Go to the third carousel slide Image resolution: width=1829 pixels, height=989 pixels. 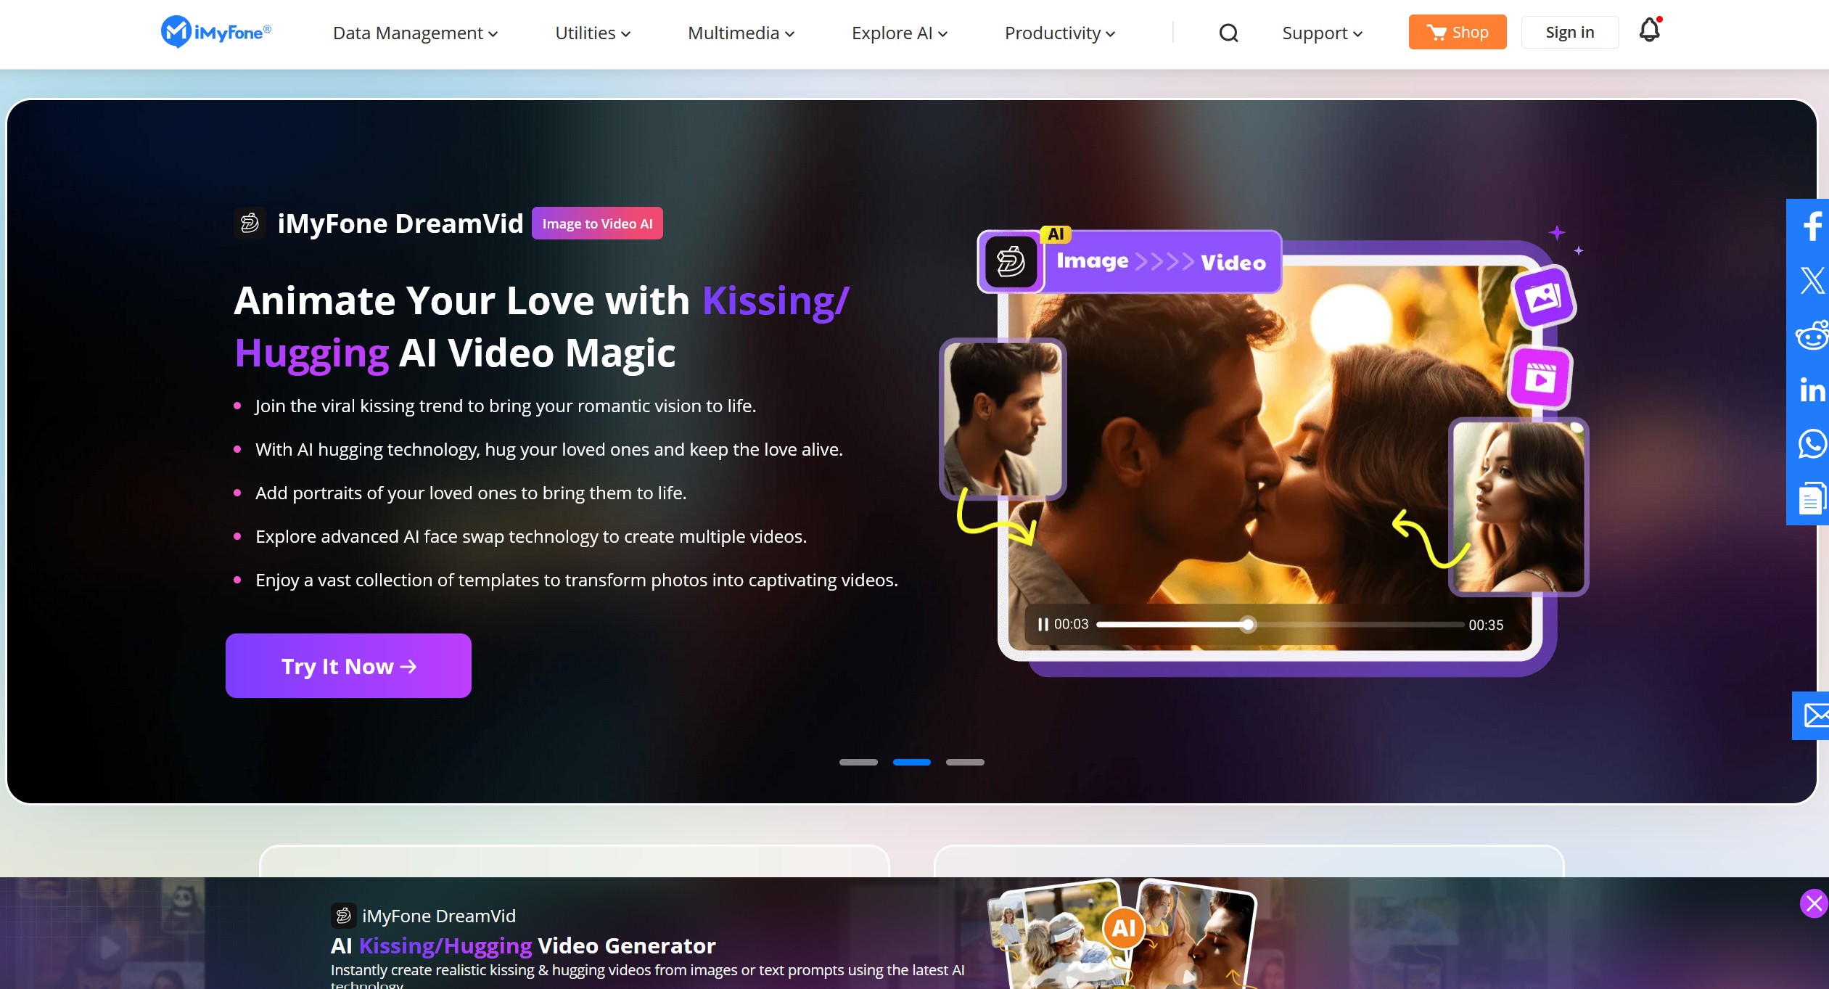tap(965, 762)
